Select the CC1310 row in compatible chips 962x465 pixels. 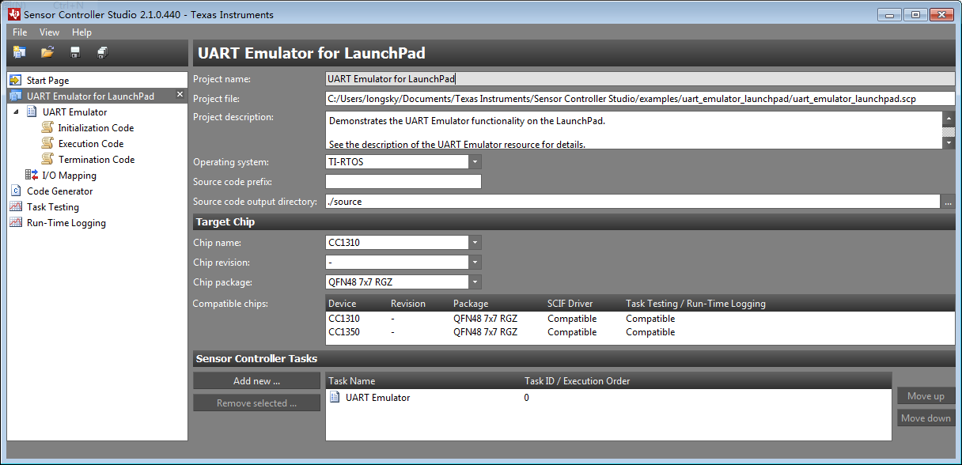[x=641, y=319]
